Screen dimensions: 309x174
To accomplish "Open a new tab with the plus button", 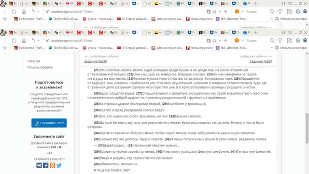I will pos(255,32).
